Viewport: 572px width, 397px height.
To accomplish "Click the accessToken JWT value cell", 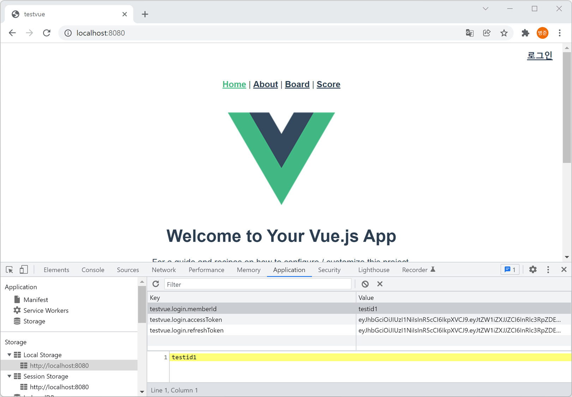I will pos(464,320).
